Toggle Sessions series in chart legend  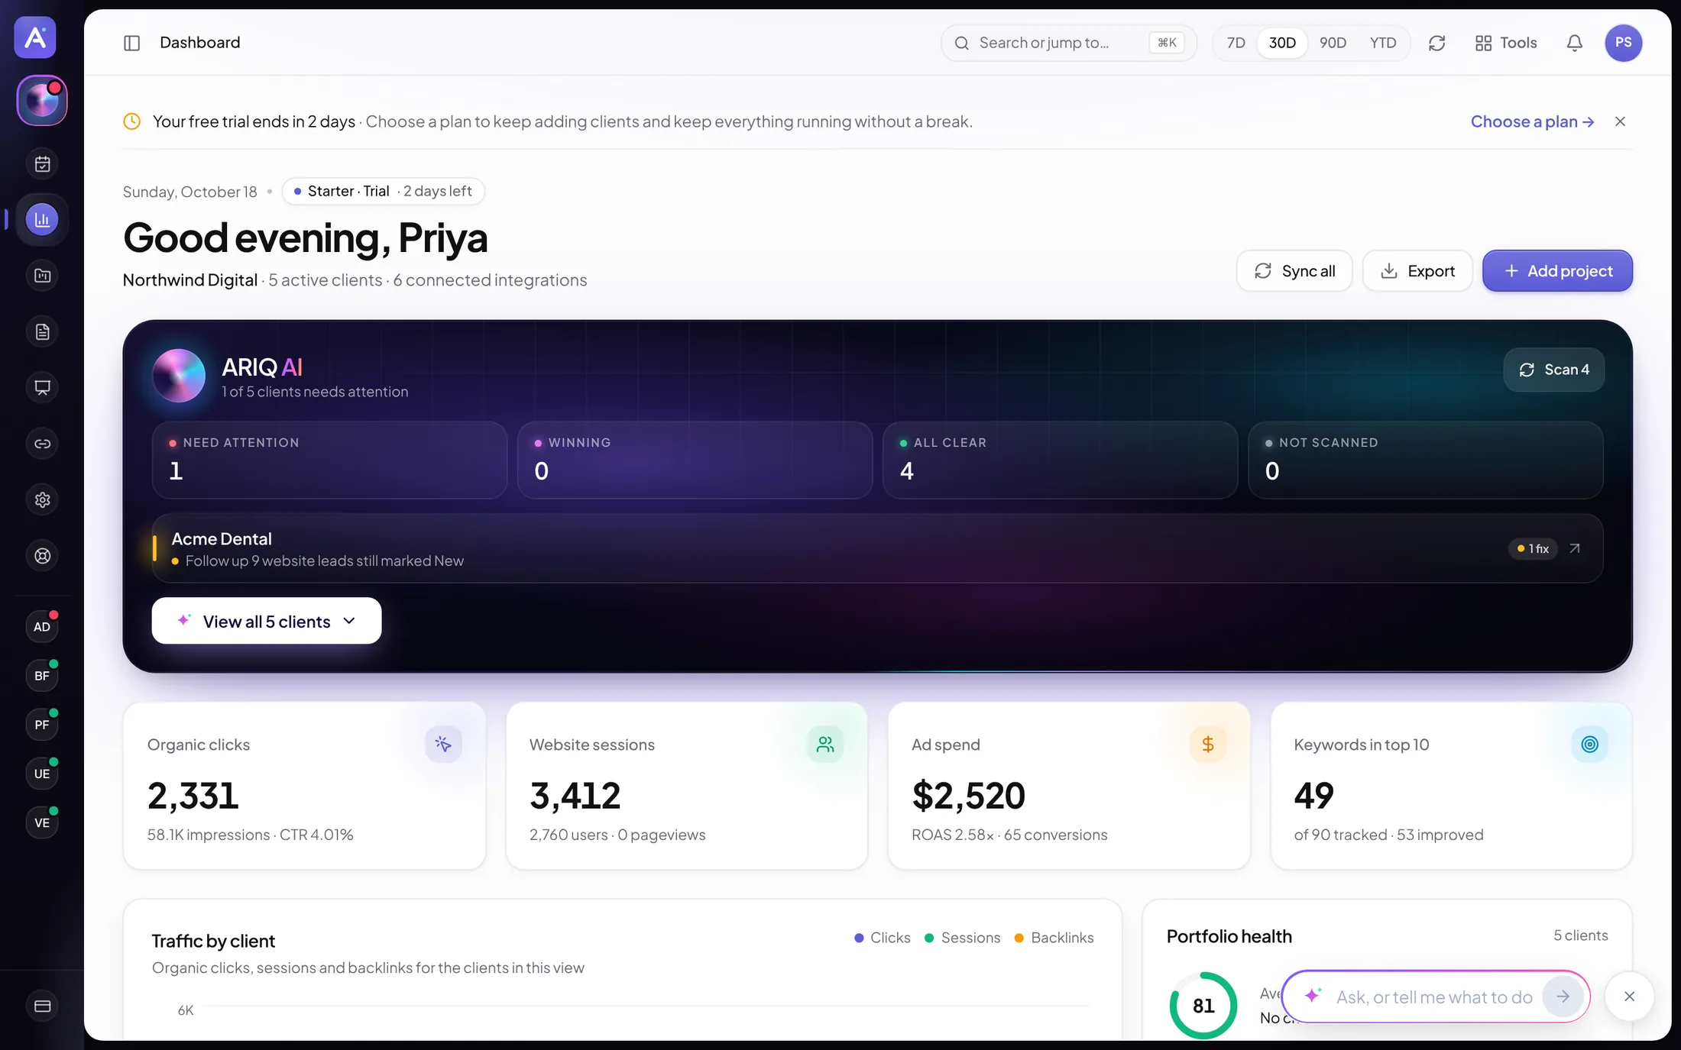point(962,938)
